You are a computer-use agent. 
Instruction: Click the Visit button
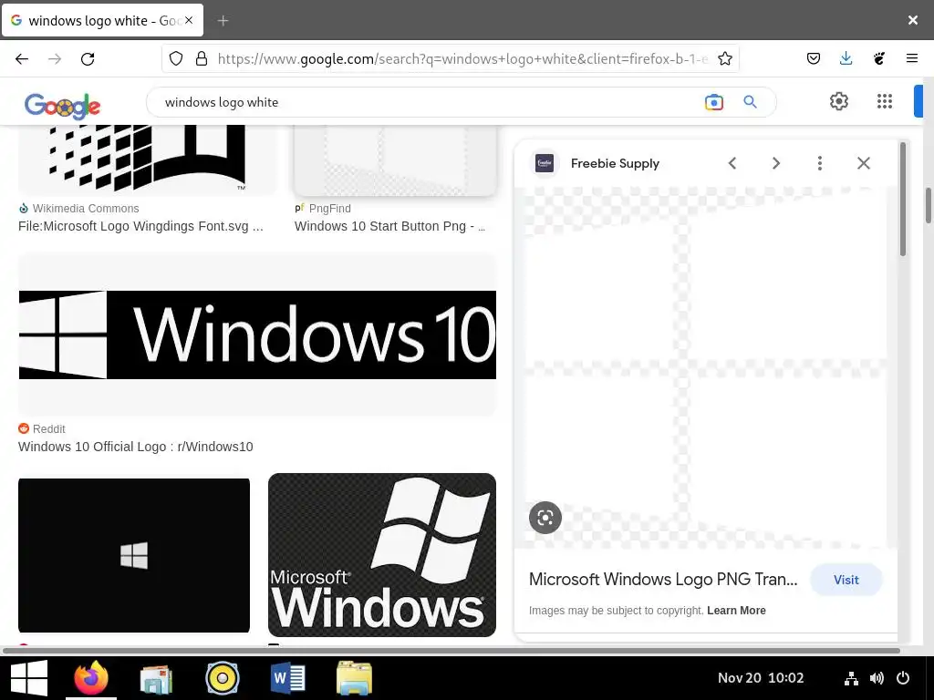pos(846,580)
